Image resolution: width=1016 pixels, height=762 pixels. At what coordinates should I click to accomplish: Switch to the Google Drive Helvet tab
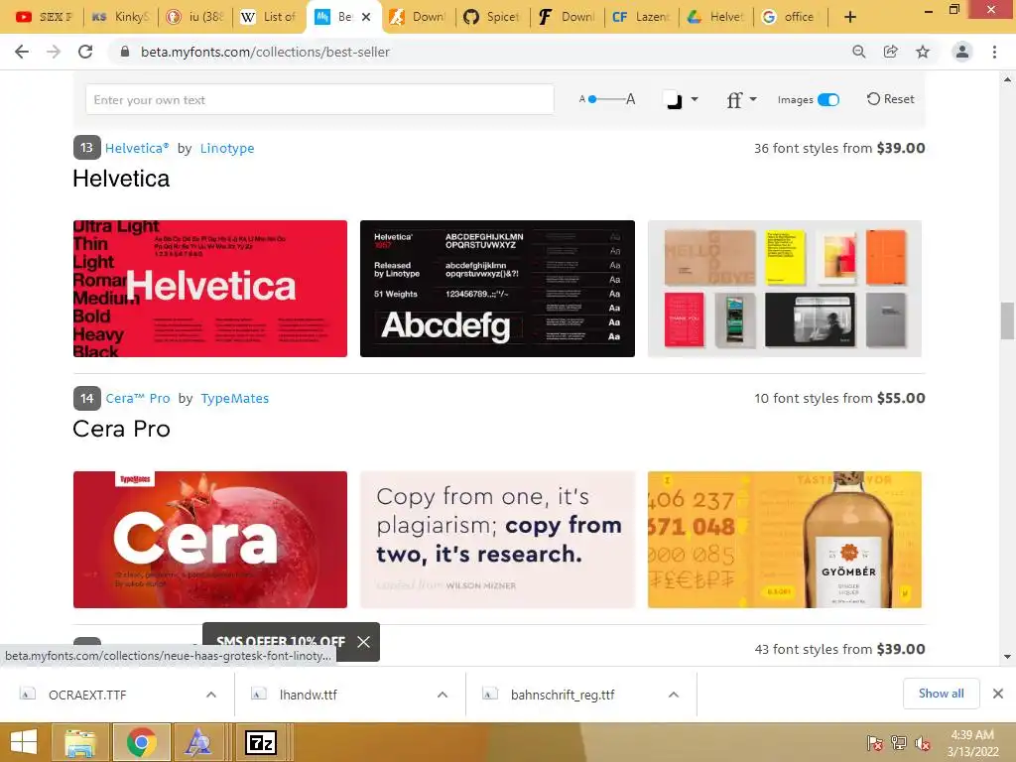pyautogui.click(x=716, y=17)
